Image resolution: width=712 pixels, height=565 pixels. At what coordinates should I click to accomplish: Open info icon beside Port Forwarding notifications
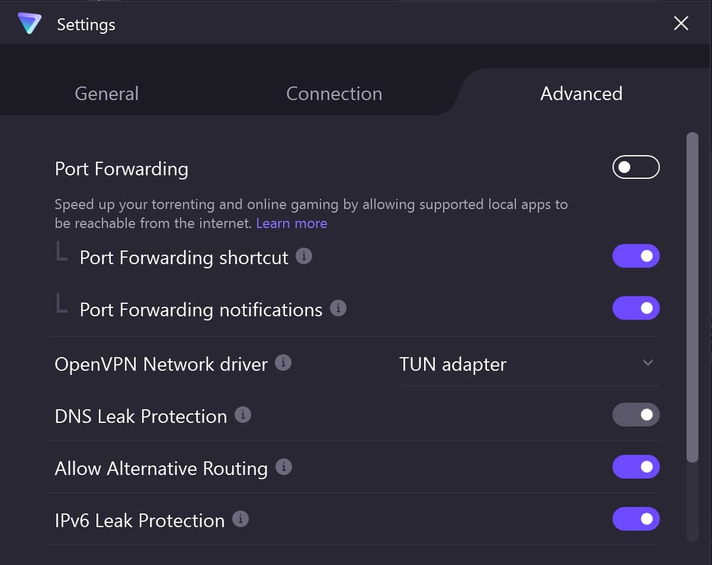[x=338, y=309]
